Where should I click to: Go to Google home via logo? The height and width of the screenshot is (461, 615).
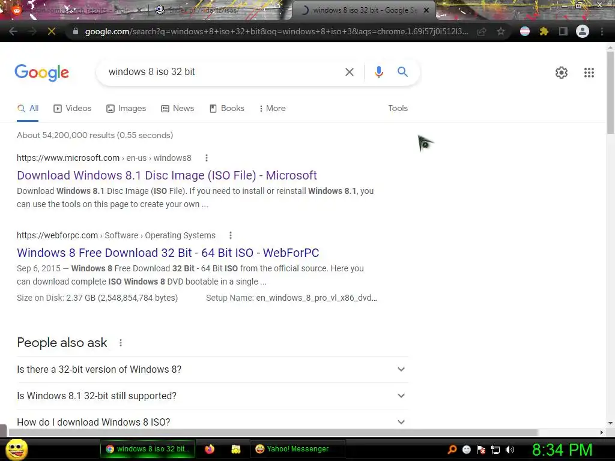coord(41,73)
